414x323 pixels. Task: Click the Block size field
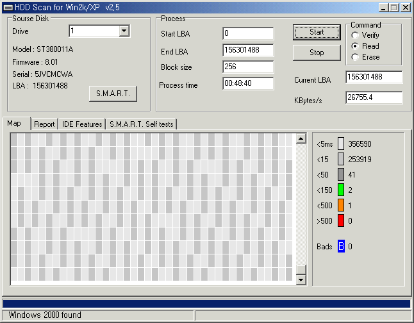[x=248, y=67]
